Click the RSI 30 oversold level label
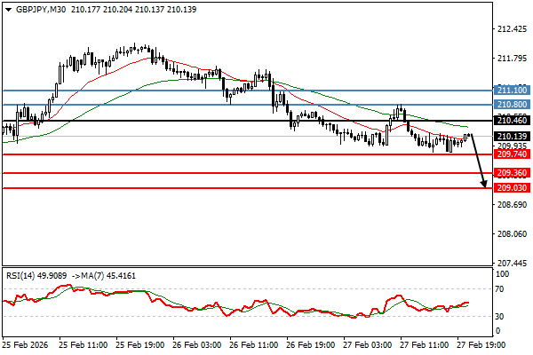 [499, 316]
